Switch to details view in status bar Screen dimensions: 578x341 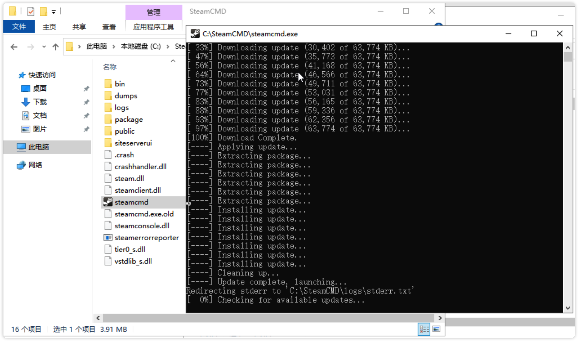pyautogui.click(x=424, y=329)
